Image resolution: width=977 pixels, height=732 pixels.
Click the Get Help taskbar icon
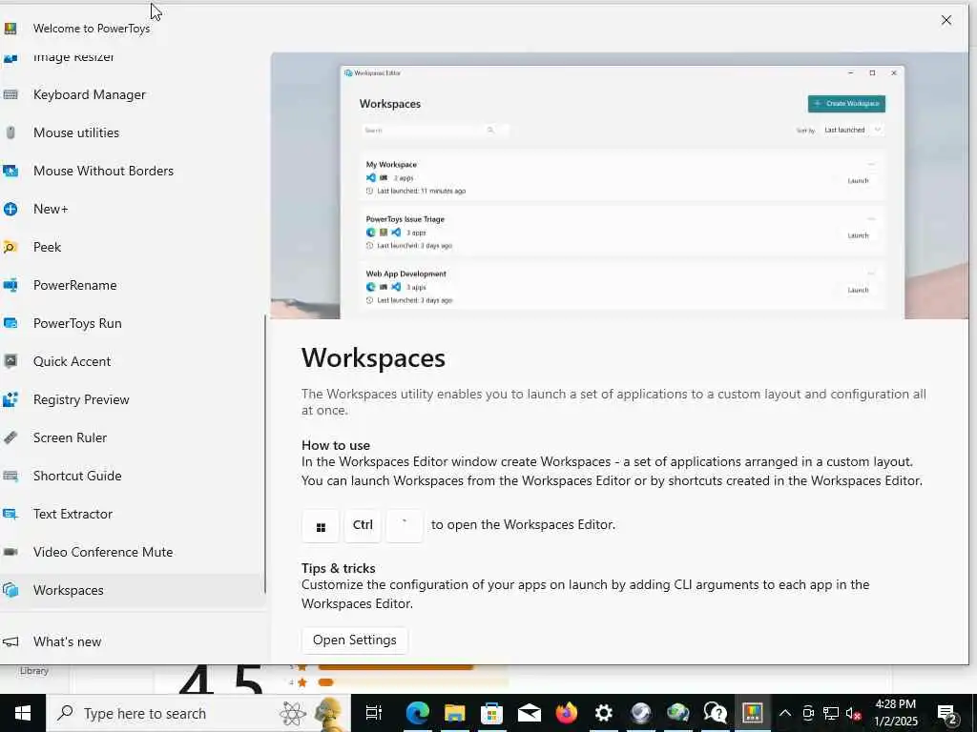(715, 713)
